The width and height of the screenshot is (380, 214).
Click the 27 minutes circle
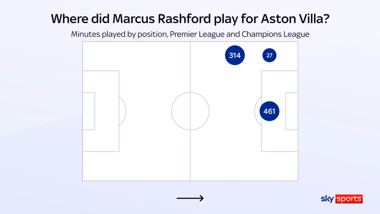pyautogui.click(x=269, y=55)
